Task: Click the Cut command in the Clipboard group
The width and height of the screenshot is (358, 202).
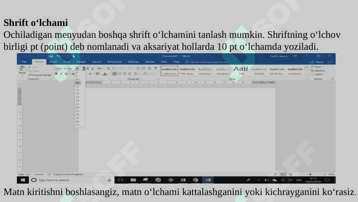Action: pos(32,67)
